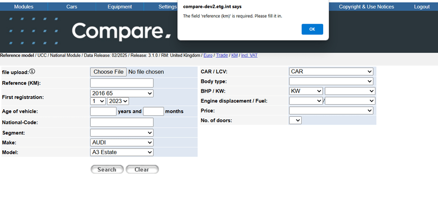
Task: Open the Model dropdown showing A3 Estate
Action: click(x=122, y=152)
